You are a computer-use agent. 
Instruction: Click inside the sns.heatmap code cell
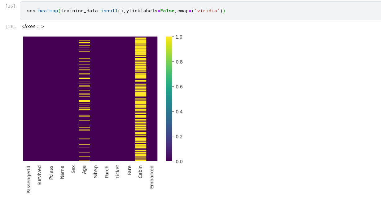279,11
